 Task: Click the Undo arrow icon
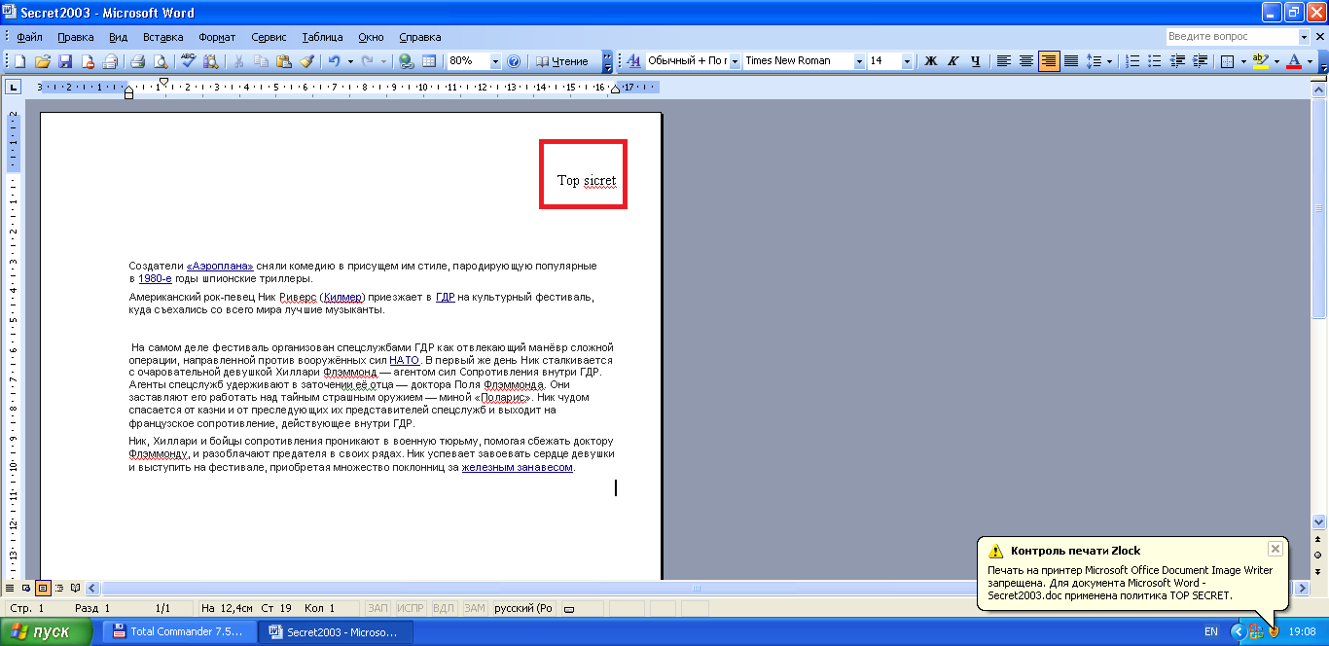tap(334, 61)
